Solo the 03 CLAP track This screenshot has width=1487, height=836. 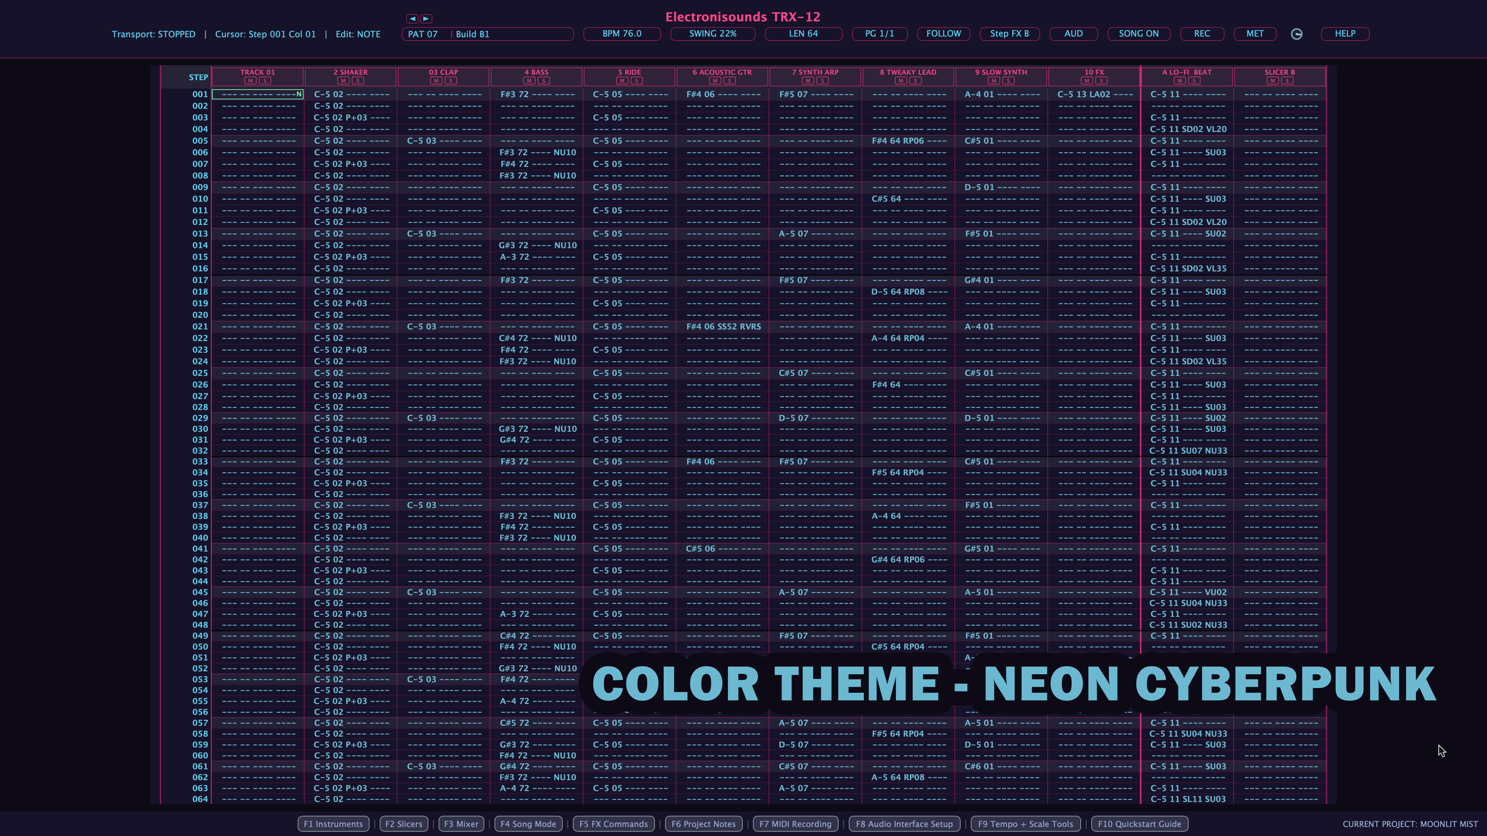(451, 81)
